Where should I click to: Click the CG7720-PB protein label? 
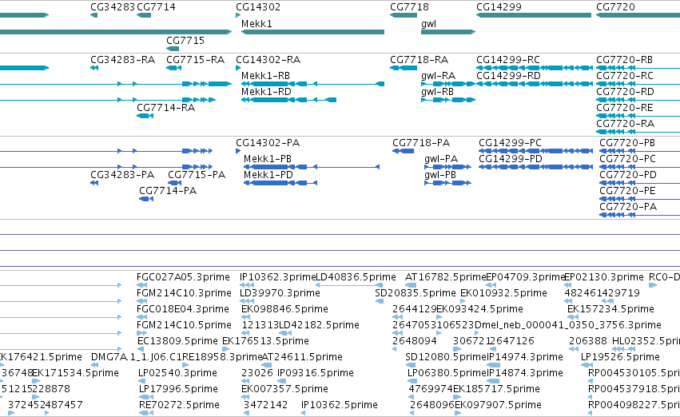click(x=627, y=143)
